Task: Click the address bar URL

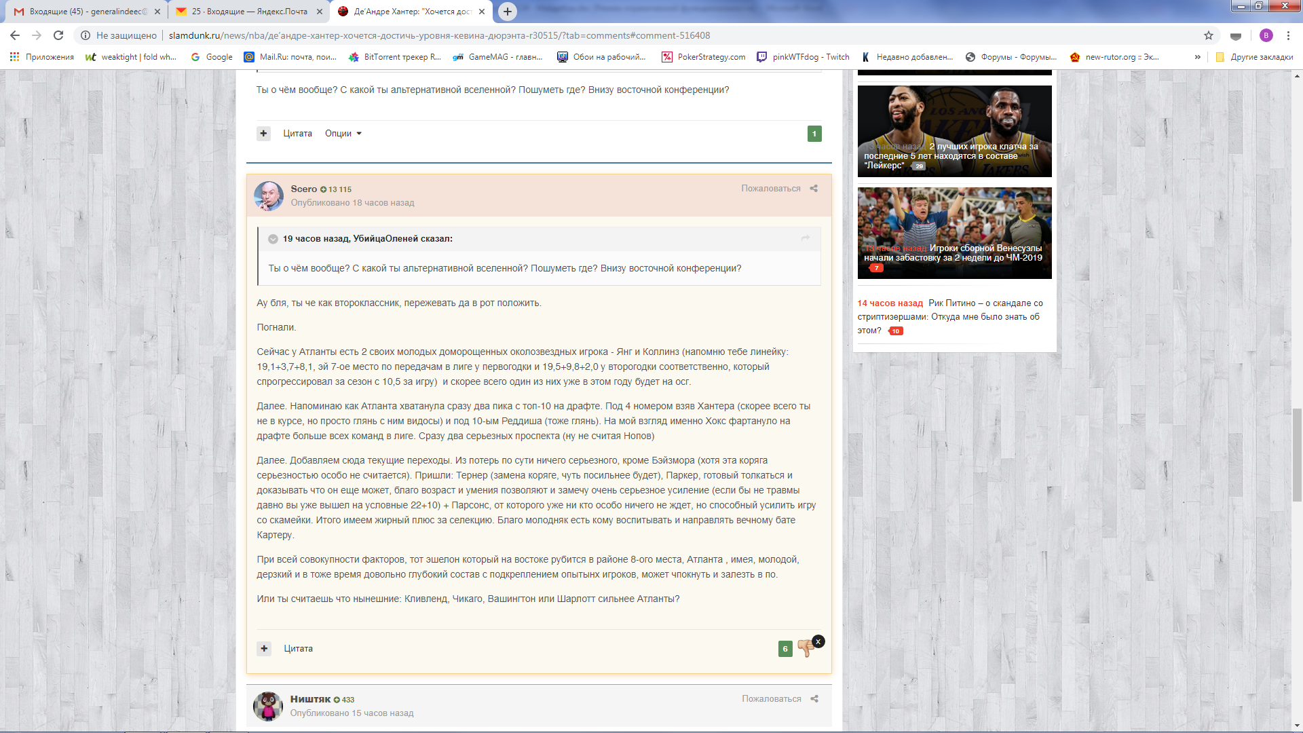Action: click(439, 35)
